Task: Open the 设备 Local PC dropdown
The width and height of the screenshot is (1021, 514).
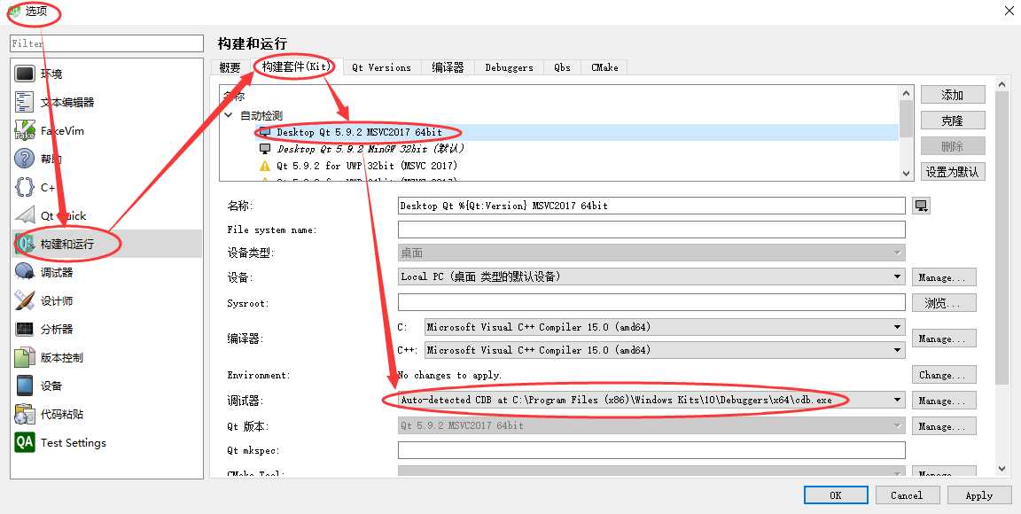Action: (x=651, y=276)
